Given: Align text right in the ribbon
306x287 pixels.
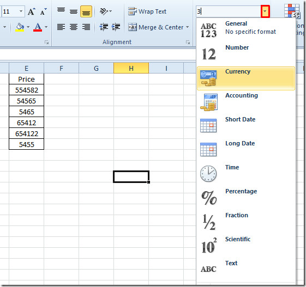Looking at the screenshot, I should click(x=86, y=27).
